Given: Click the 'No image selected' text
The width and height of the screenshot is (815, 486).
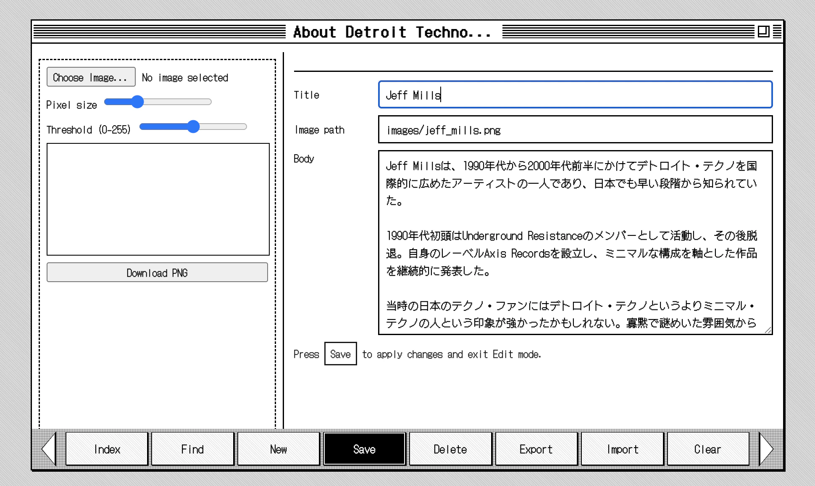Looking at the screenshot, I should [x=185, y=77].
